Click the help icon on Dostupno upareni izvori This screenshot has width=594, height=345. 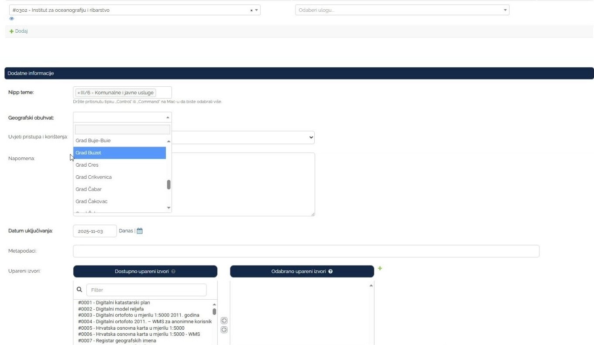(x=173, y=271)
